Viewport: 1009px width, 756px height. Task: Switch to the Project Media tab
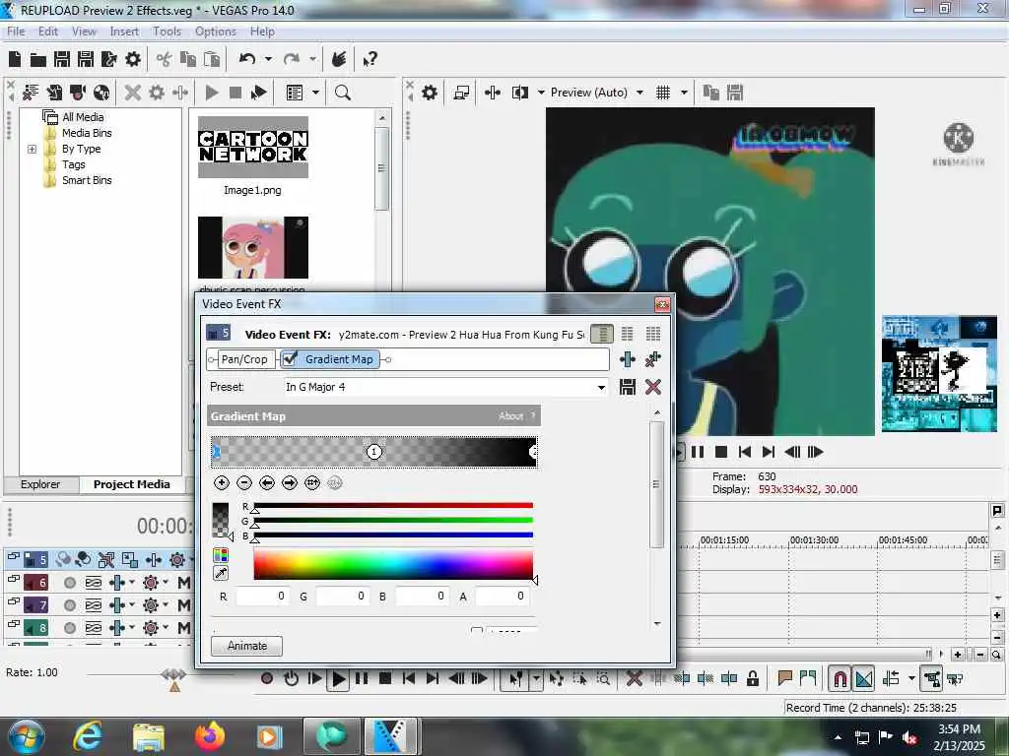pos(131,484)
